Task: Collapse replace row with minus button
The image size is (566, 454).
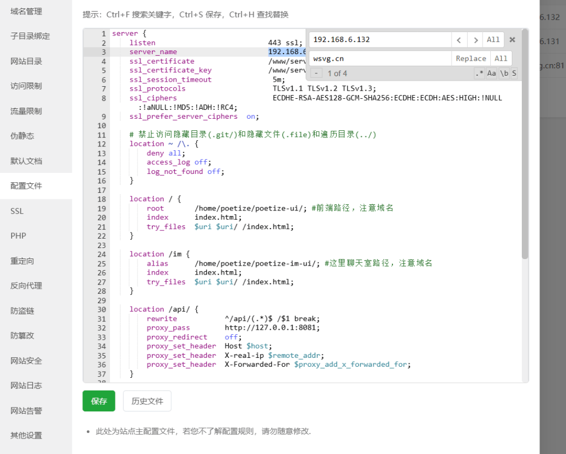Action: click(x=316, y=73)
